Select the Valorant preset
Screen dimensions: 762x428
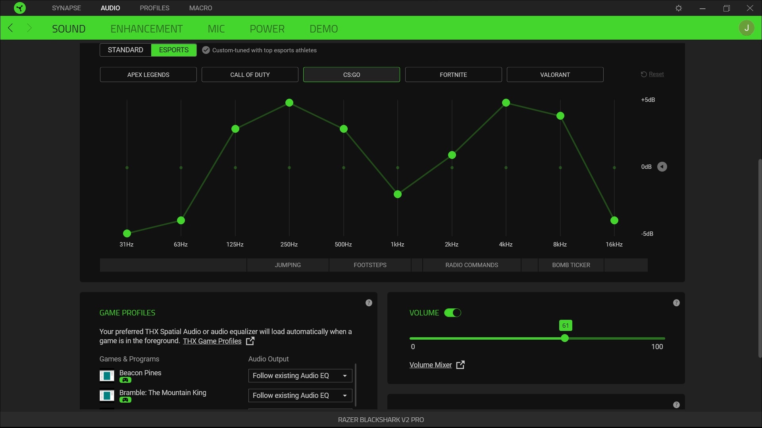[x=555, y=75]
